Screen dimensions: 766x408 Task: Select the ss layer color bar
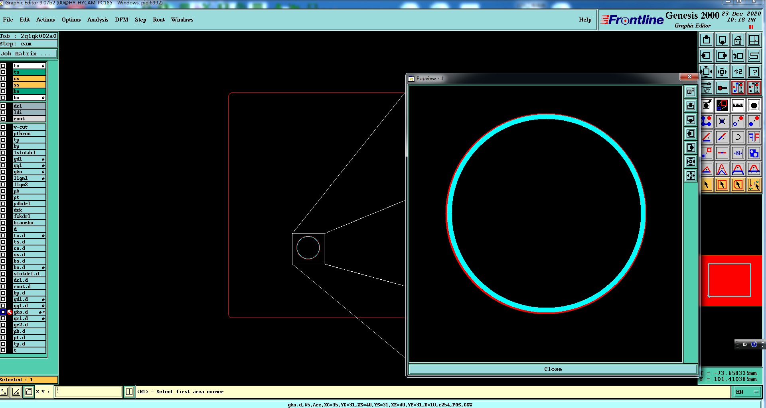tap(29, 85)
